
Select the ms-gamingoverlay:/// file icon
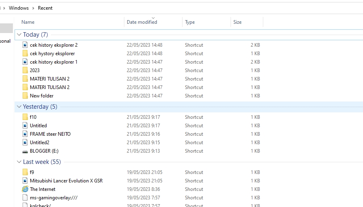click(x=25, y=198)
